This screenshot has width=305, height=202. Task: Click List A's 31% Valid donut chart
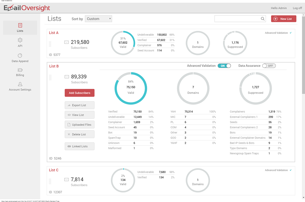[123, 43]
